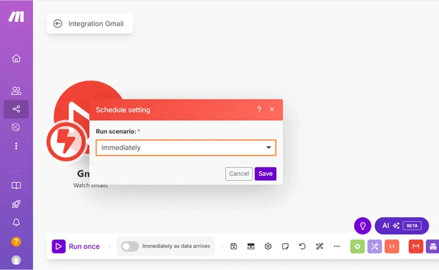
Task: Open the Scenarios share icon in sidebar
Action: (x=16, y=109)
